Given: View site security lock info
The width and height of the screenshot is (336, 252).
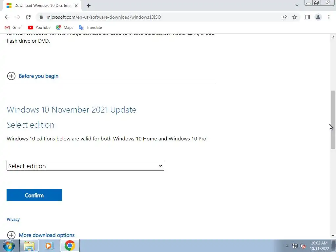Looking at the screenshot, I should [41, 17].
